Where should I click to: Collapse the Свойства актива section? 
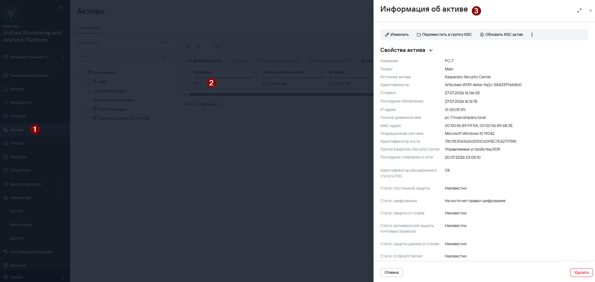point(431,50)
